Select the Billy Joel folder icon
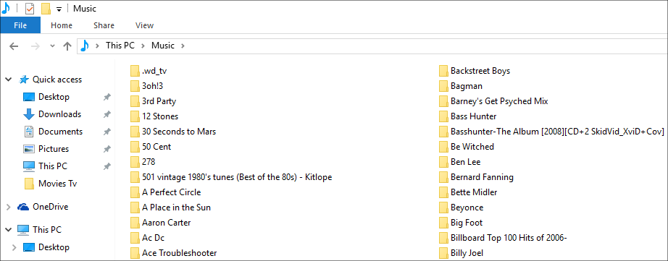The width and height of the screenshot is (668, 261). [x=443, y=253]
